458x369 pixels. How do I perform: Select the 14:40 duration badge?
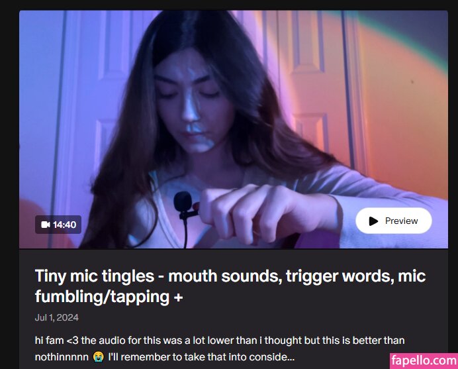(x=58, y=225)
